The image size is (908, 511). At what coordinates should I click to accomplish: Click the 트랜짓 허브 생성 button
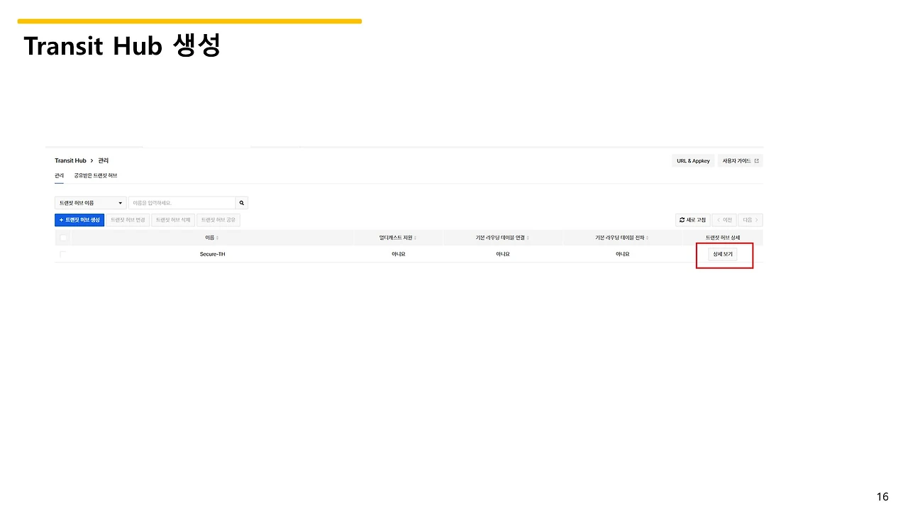tap(79, 220)
